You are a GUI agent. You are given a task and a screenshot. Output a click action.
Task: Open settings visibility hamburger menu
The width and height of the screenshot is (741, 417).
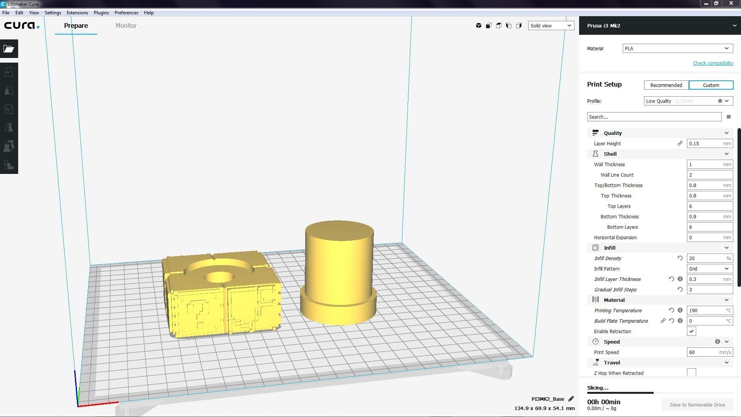pyautogui.click(x=728, y=117)
